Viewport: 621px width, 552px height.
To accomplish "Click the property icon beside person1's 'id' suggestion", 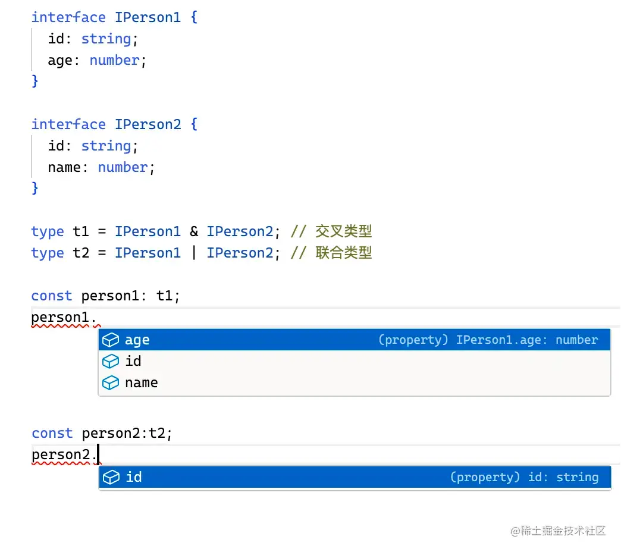I will [x=111, y=361].
